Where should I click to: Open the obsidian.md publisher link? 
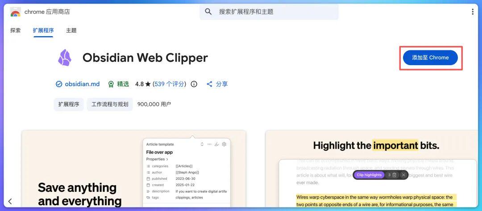click(x=83, y=84)
